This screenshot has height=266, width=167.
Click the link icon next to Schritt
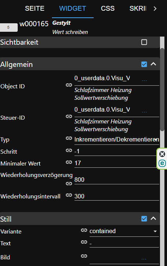point(69,150)
